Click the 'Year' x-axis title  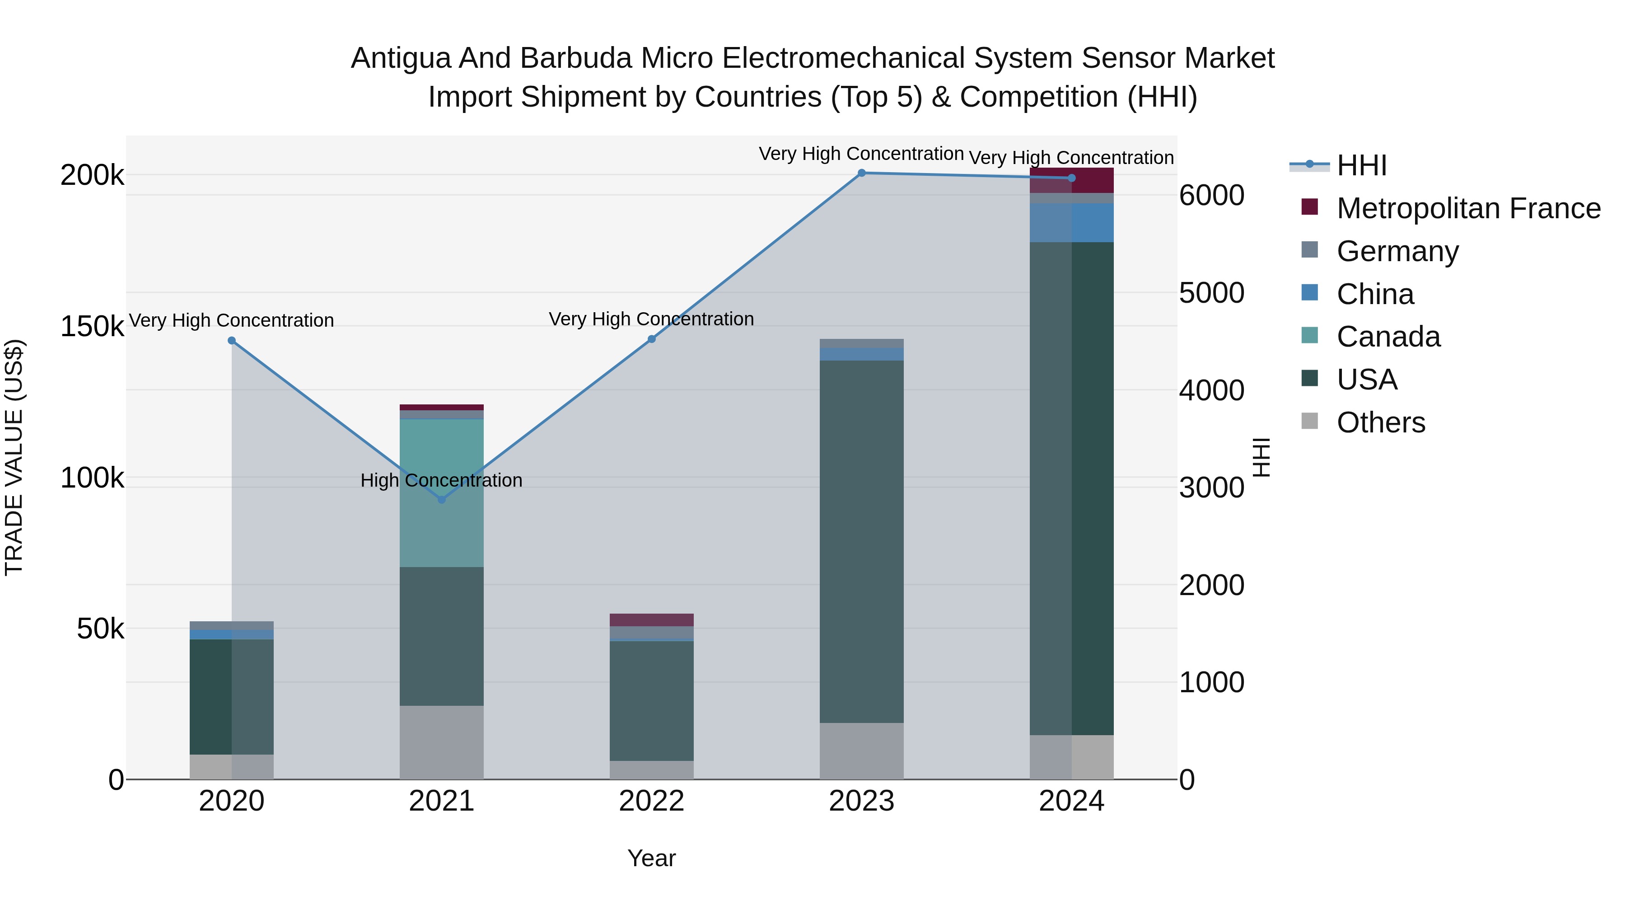point(652,859)
